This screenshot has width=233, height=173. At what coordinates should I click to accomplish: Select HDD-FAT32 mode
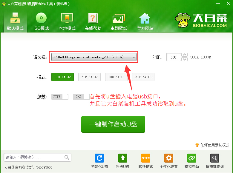tap(62, 77)
